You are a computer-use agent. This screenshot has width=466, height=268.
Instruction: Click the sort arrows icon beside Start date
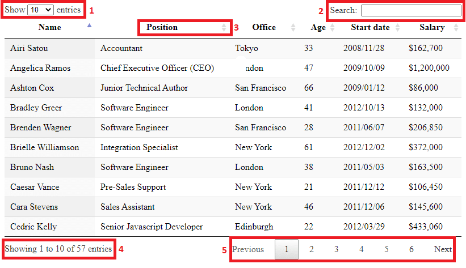397,27
